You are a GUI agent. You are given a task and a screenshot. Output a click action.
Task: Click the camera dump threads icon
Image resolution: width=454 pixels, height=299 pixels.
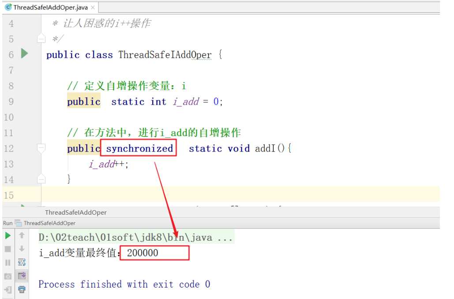point(8,276)
